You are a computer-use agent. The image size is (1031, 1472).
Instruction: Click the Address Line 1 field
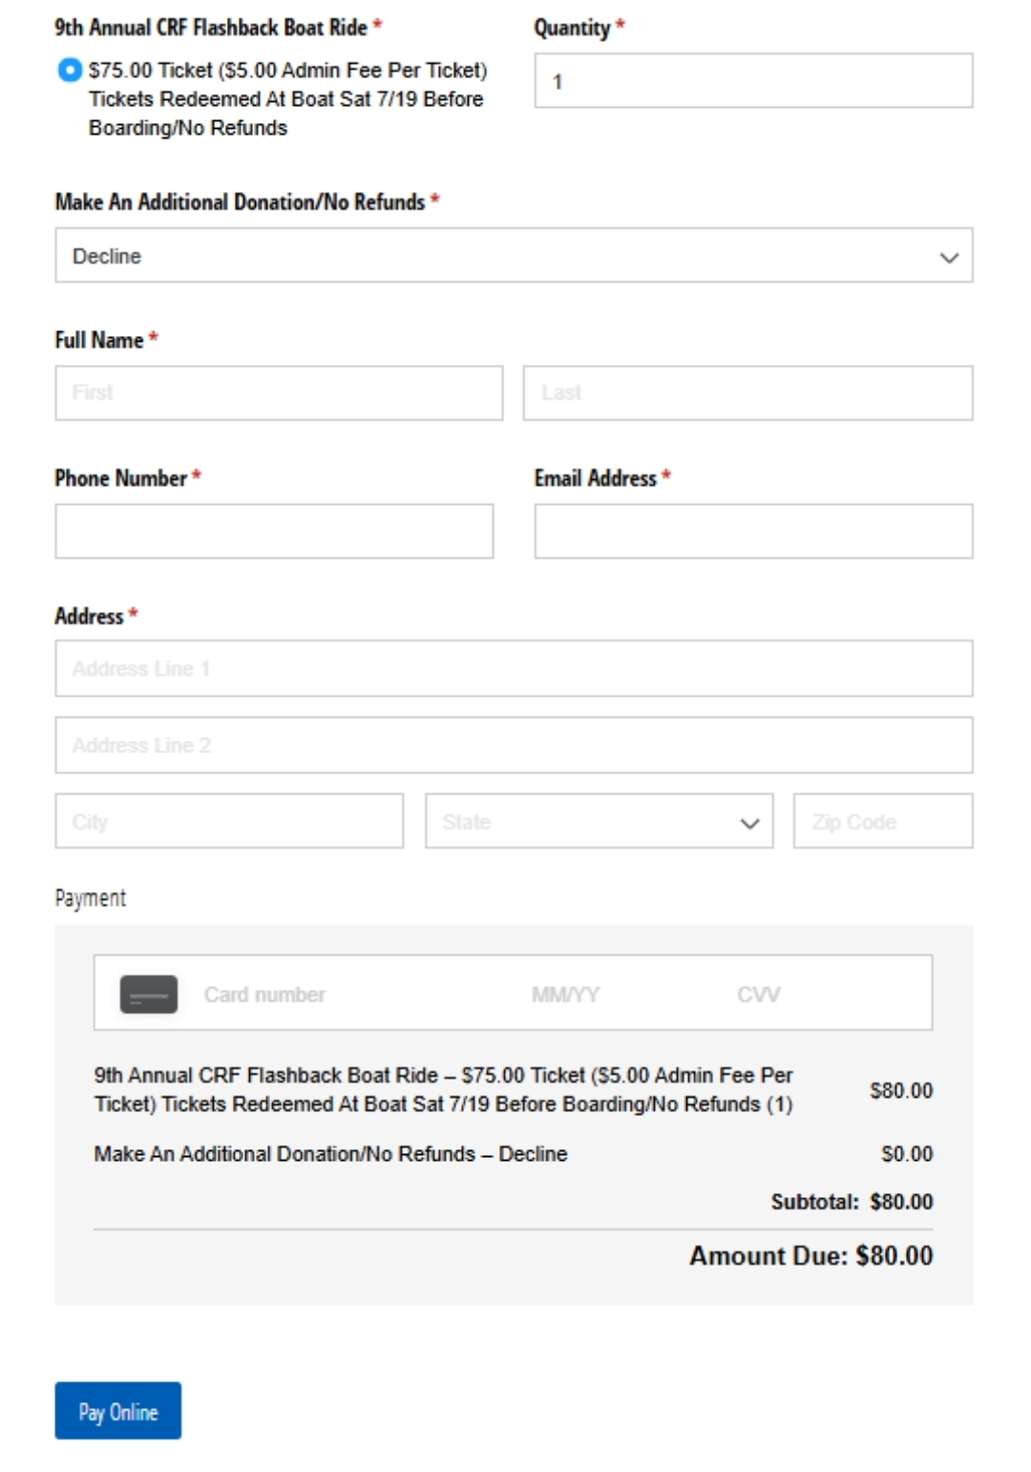pyautogui.click(x=514, y=669)
